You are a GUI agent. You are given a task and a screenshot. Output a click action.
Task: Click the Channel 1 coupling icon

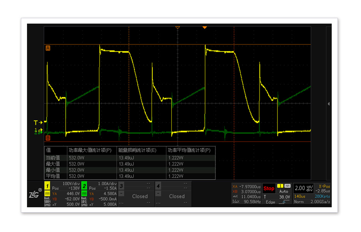click(x=47, y=194)
